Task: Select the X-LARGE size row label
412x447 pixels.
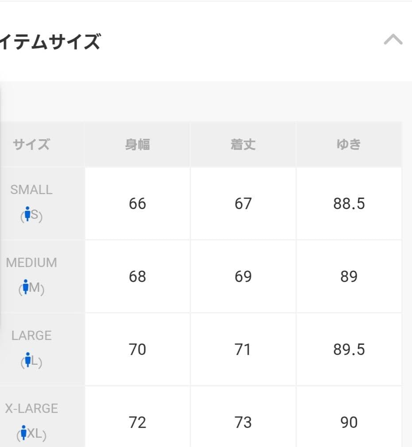Action: (x=31, y=408)
